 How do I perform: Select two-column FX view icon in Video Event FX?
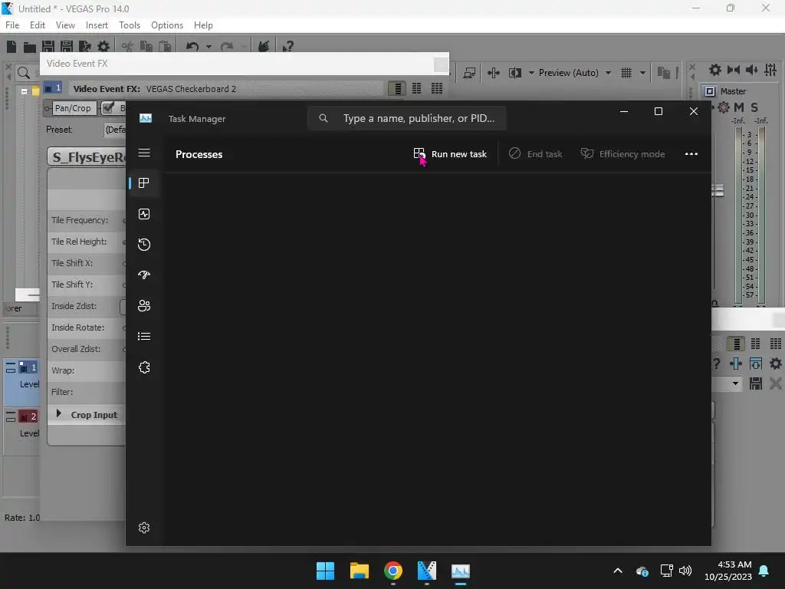(416, 89)
